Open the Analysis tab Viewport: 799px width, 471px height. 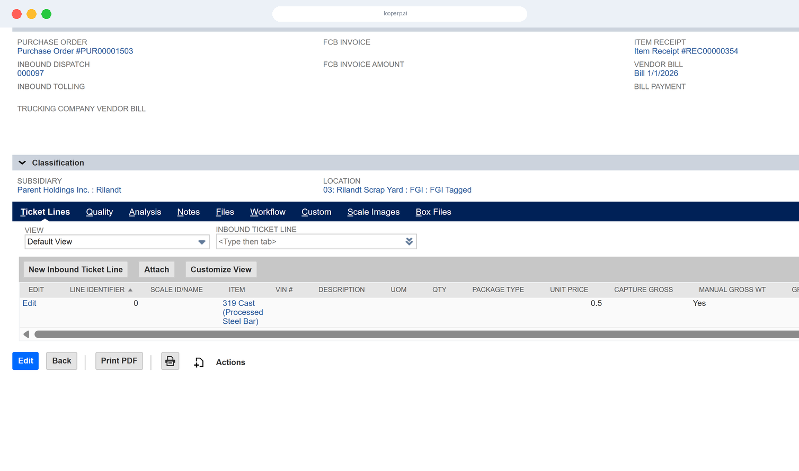145,212
